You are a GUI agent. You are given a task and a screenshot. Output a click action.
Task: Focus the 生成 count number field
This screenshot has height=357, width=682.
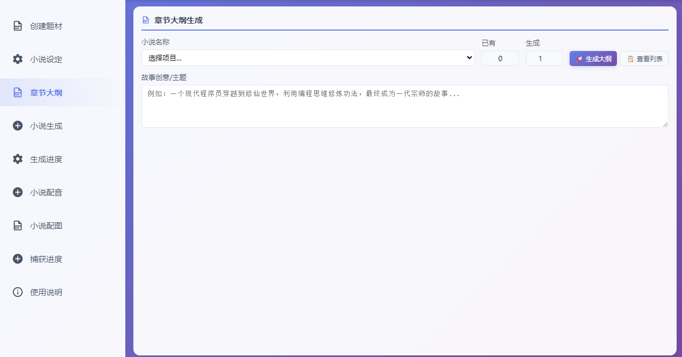[544, 59]
